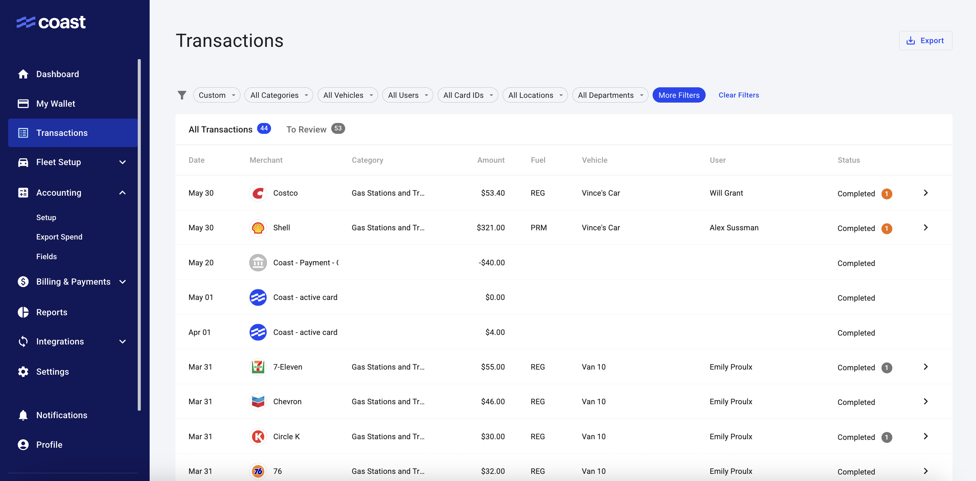Viewport: 976px width, 481px height.
Task: Open the Costco transaction chevron arrow
Action: pos(926,193)
